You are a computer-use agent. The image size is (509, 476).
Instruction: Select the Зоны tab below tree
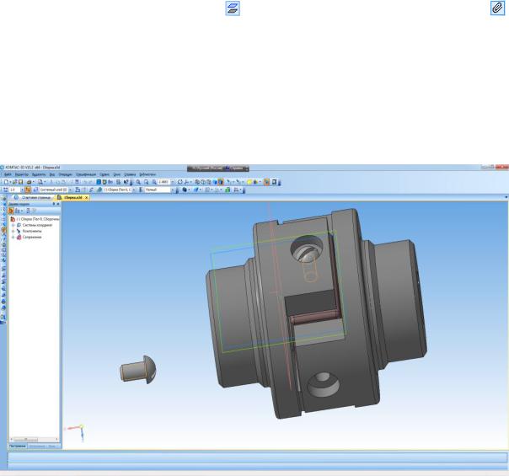pyautogui.click(x=52, y=447)
